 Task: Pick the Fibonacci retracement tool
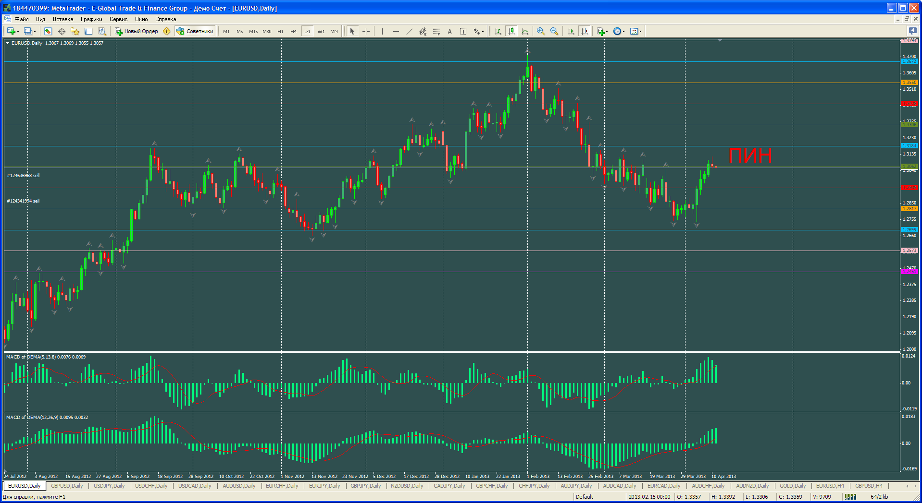[x=436, y=31]
